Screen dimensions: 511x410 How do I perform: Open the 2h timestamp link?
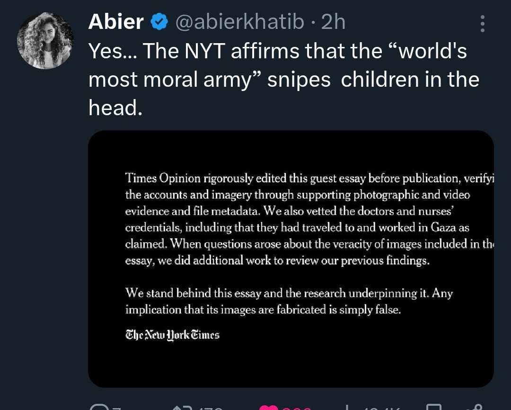(334, 22)
